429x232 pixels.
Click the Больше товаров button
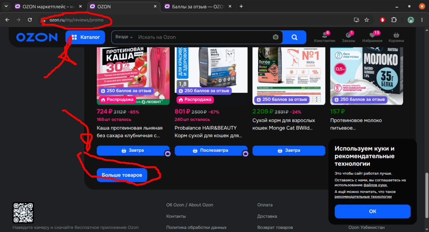pos(122,175)
